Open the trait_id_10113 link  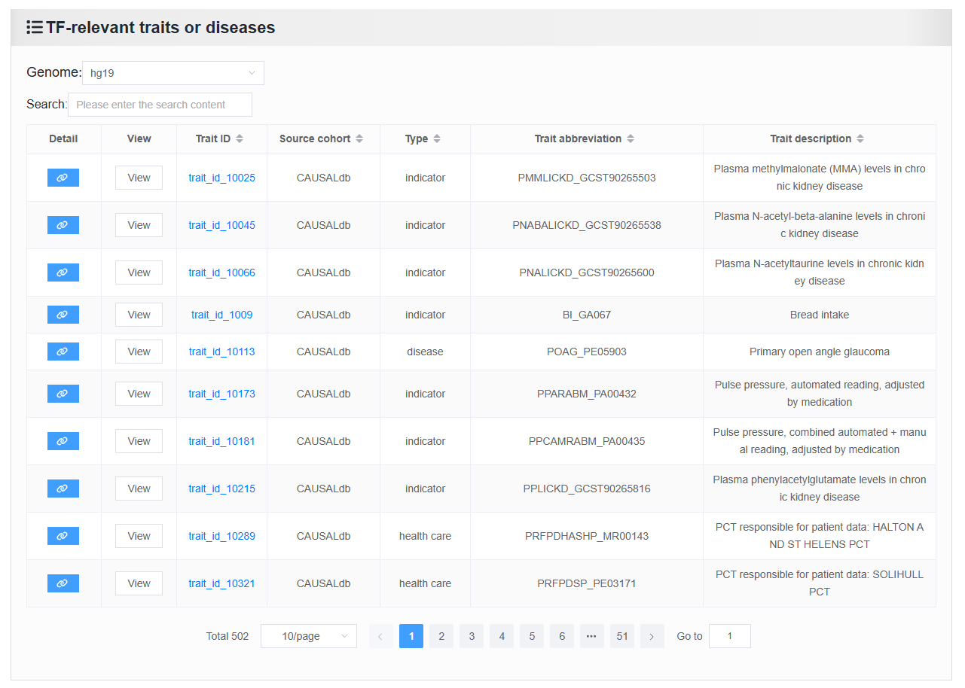click(x=221, y=352)
